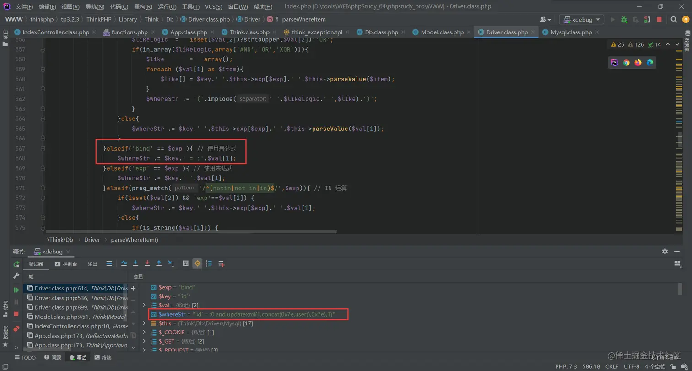Show the execution point
The height and width of the screenshot is (371, 692).
pos(109,263)
